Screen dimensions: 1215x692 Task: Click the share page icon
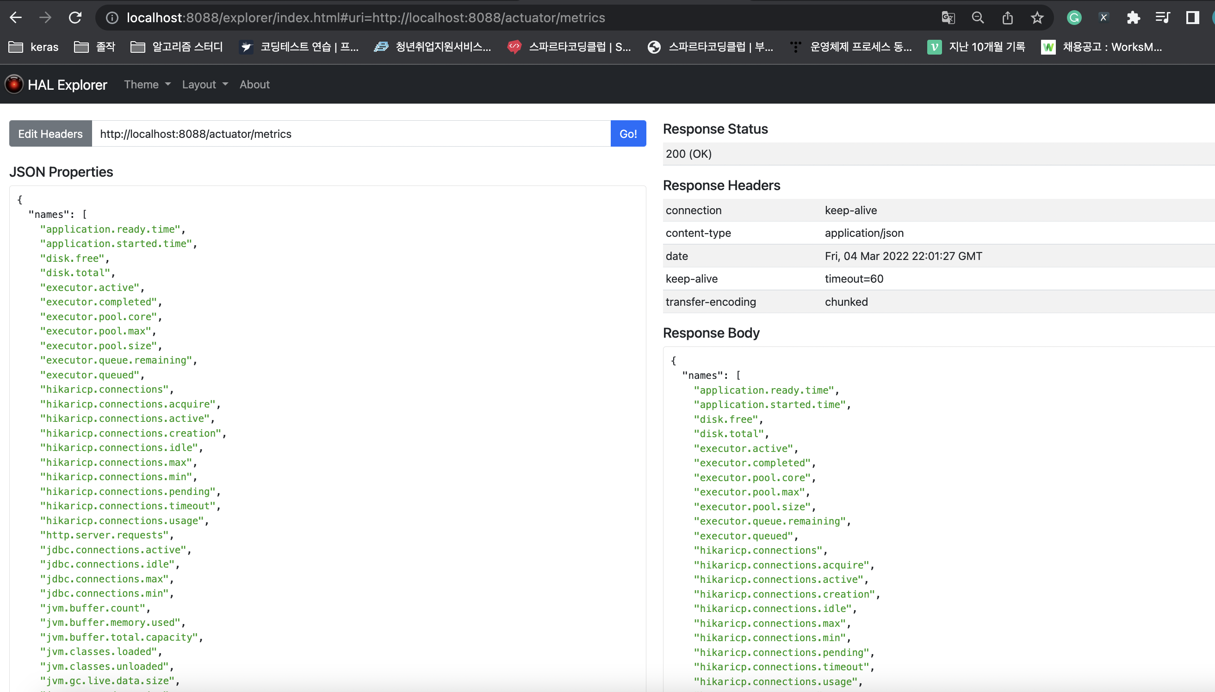[1007, 18]
